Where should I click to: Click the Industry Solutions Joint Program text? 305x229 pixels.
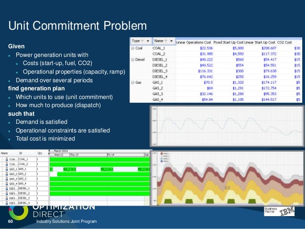pyautogui.click(x=66, y=221)
